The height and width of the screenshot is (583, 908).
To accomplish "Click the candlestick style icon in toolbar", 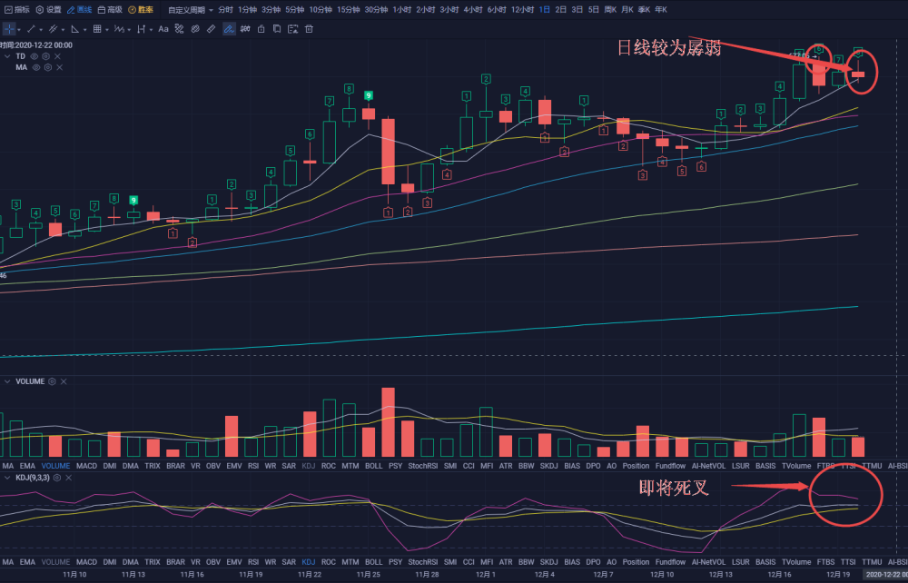I will 245,29.
